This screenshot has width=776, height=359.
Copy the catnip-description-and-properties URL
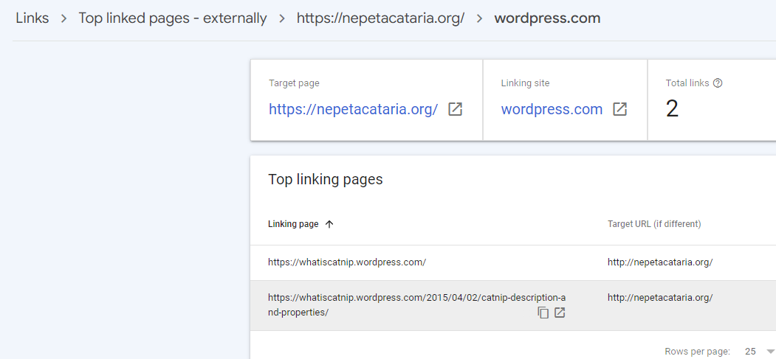[x=543, y=313]
